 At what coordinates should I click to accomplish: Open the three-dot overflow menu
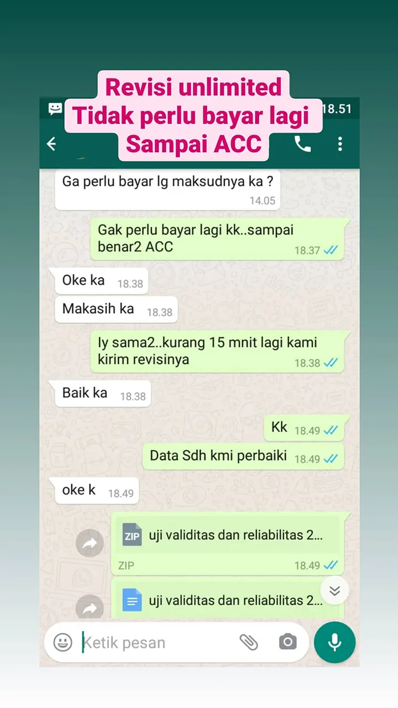[x=340, y=144]
